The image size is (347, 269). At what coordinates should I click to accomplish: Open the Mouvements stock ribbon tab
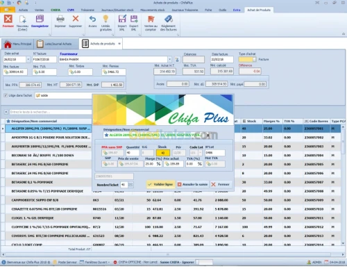(153, 10)
